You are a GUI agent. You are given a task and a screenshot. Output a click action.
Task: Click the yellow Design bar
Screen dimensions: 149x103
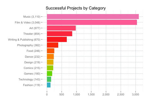[50, 62]
